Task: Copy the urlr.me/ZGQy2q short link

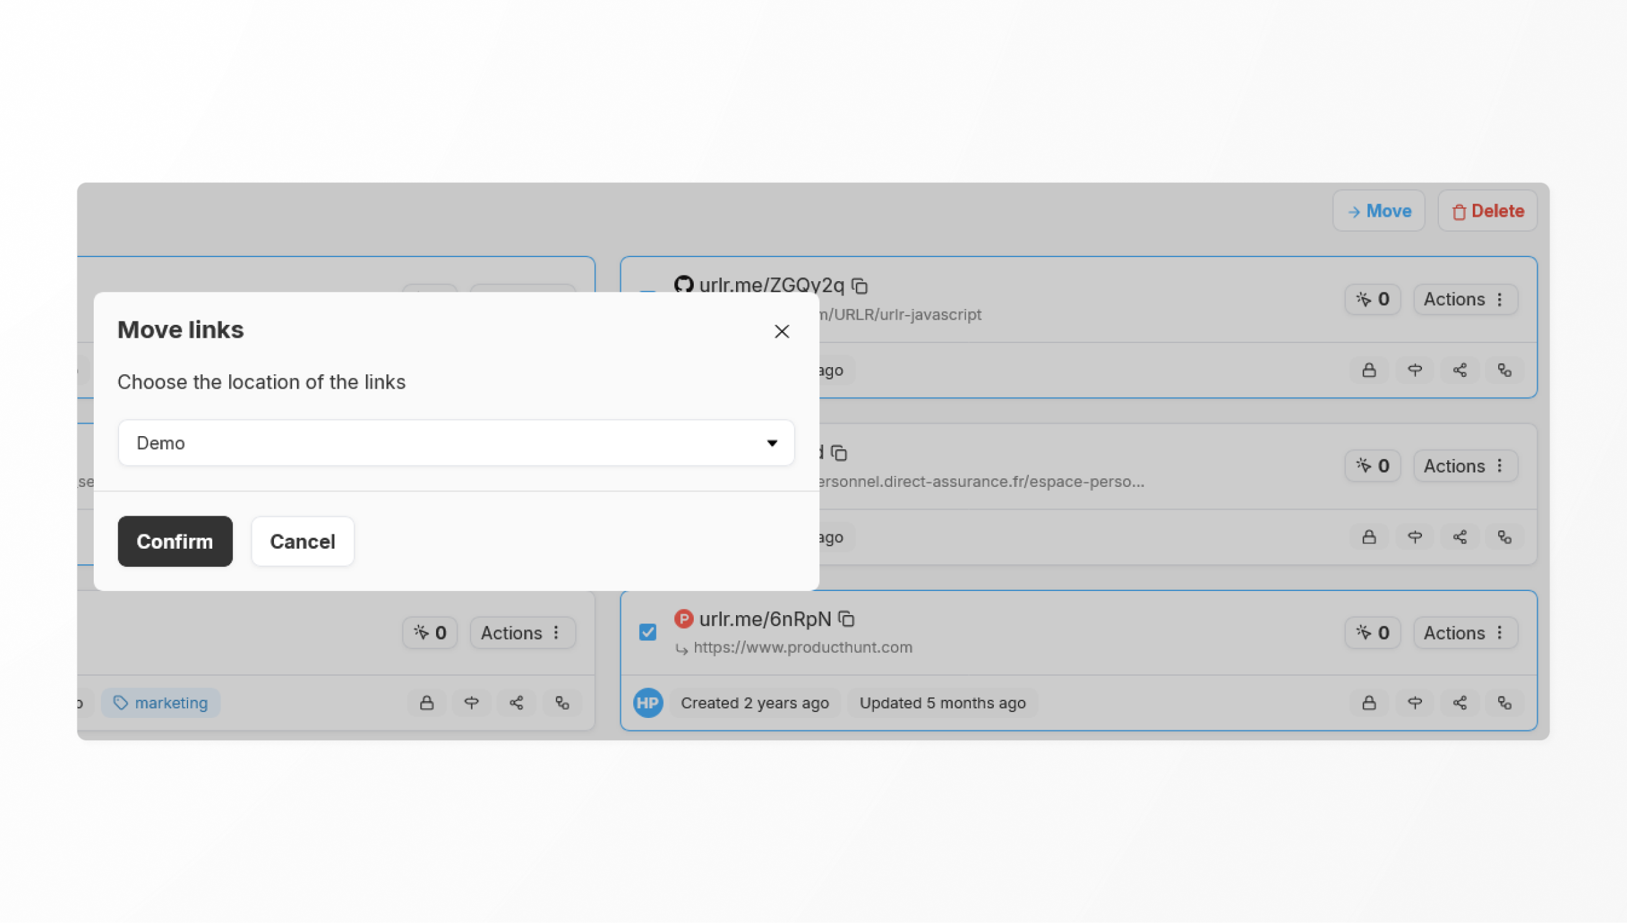Action: (x=860, y=286)
